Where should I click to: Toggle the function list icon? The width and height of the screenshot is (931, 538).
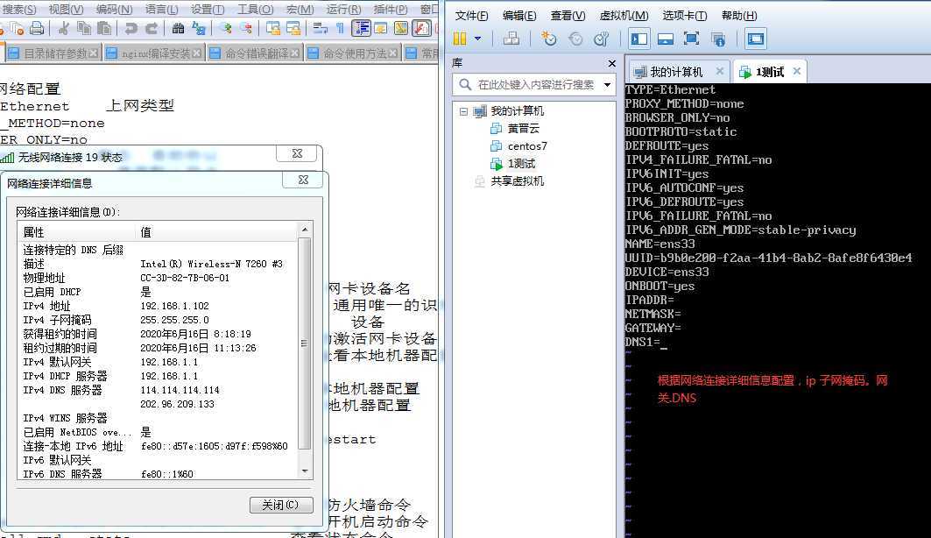(421, 28)
